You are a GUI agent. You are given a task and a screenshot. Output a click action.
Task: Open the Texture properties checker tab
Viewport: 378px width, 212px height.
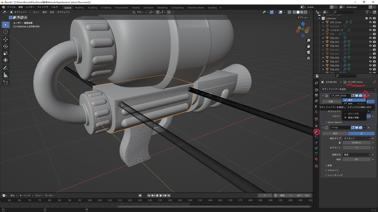[317, 166]
